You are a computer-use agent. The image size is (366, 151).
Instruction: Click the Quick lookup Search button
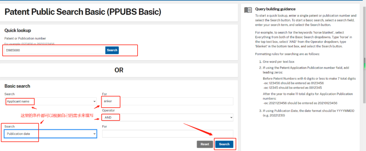[x=112, y=50]
